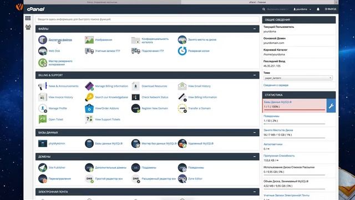This screenshot has height=200, width=355.
Task: Open Redirects icon
Action: point(43,178)
